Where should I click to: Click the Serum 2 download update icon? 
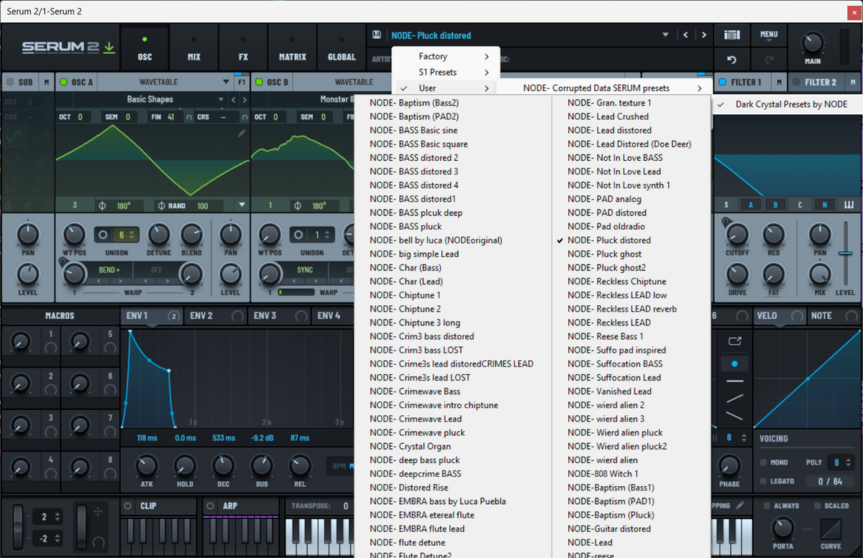(109, 47)
